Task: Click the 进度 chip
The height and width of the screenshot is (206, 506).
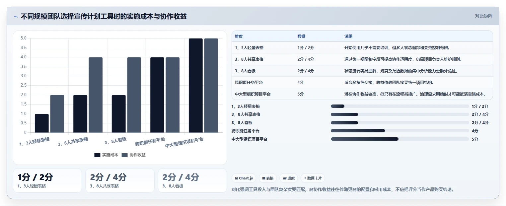Action: click(x=289, y=178)
